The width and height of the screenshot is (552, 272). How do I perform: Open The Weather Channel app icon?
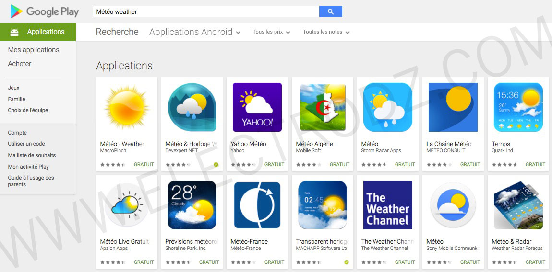(x=387, y=205)
